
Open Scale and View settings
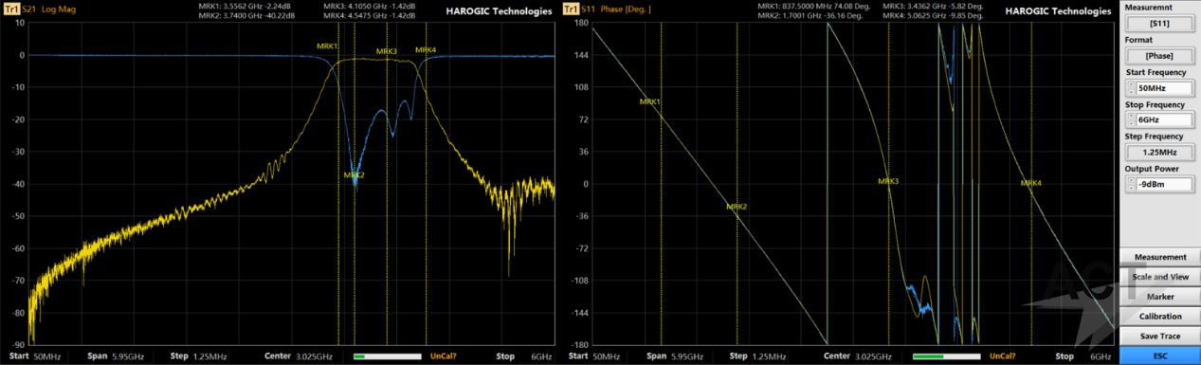1160,277
